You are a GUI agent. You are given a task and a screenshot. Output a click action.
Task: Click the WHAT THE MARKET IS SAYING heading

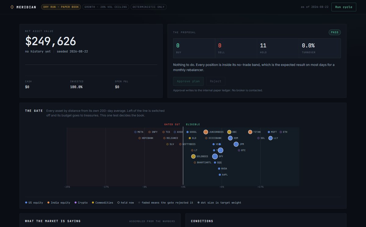(53, 221)
